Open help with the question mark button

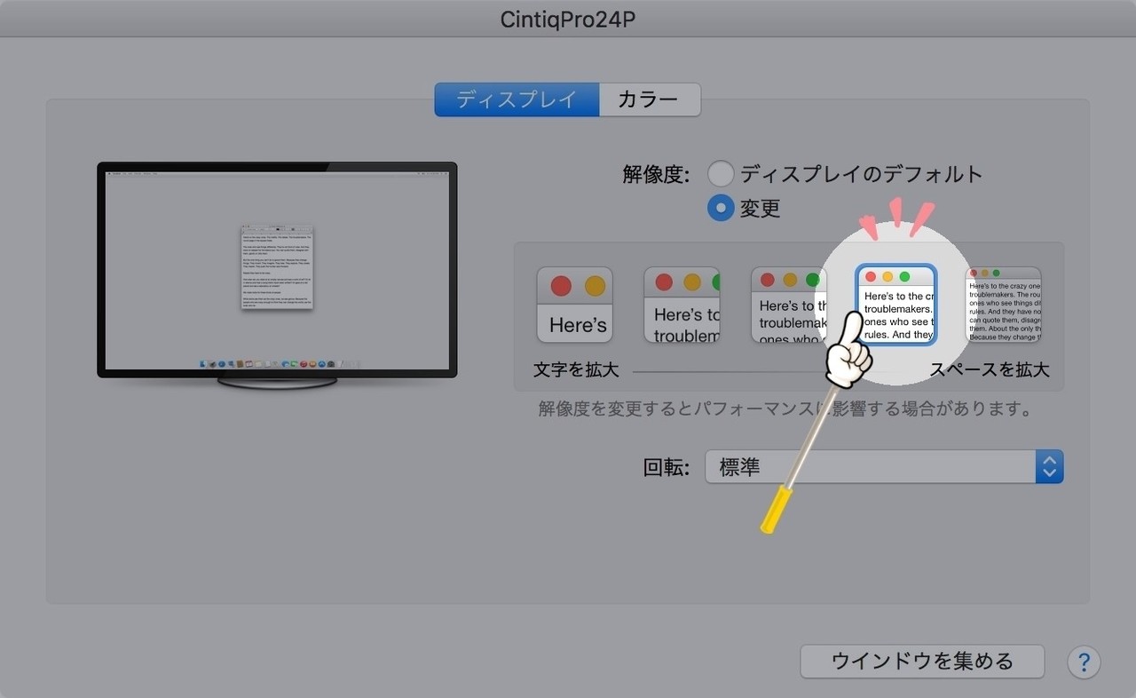[1084, 662]
